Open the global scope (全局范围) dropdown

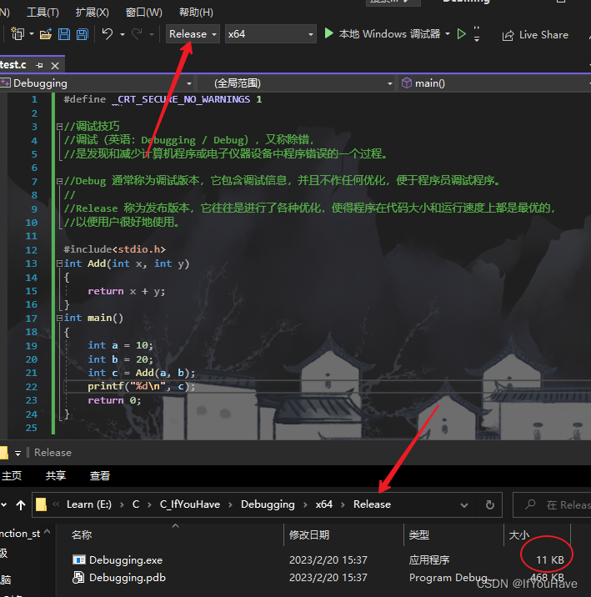pyautogui.click(x=389, y=83)
